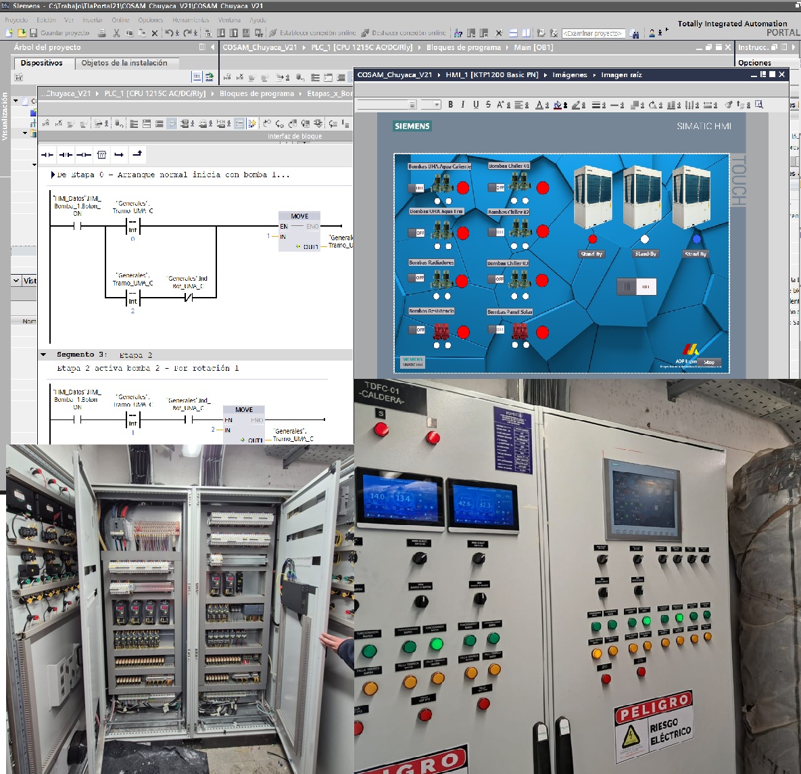Insert an empty box instruction
This screenshot has height=774, width=801.
pos(101,154)
